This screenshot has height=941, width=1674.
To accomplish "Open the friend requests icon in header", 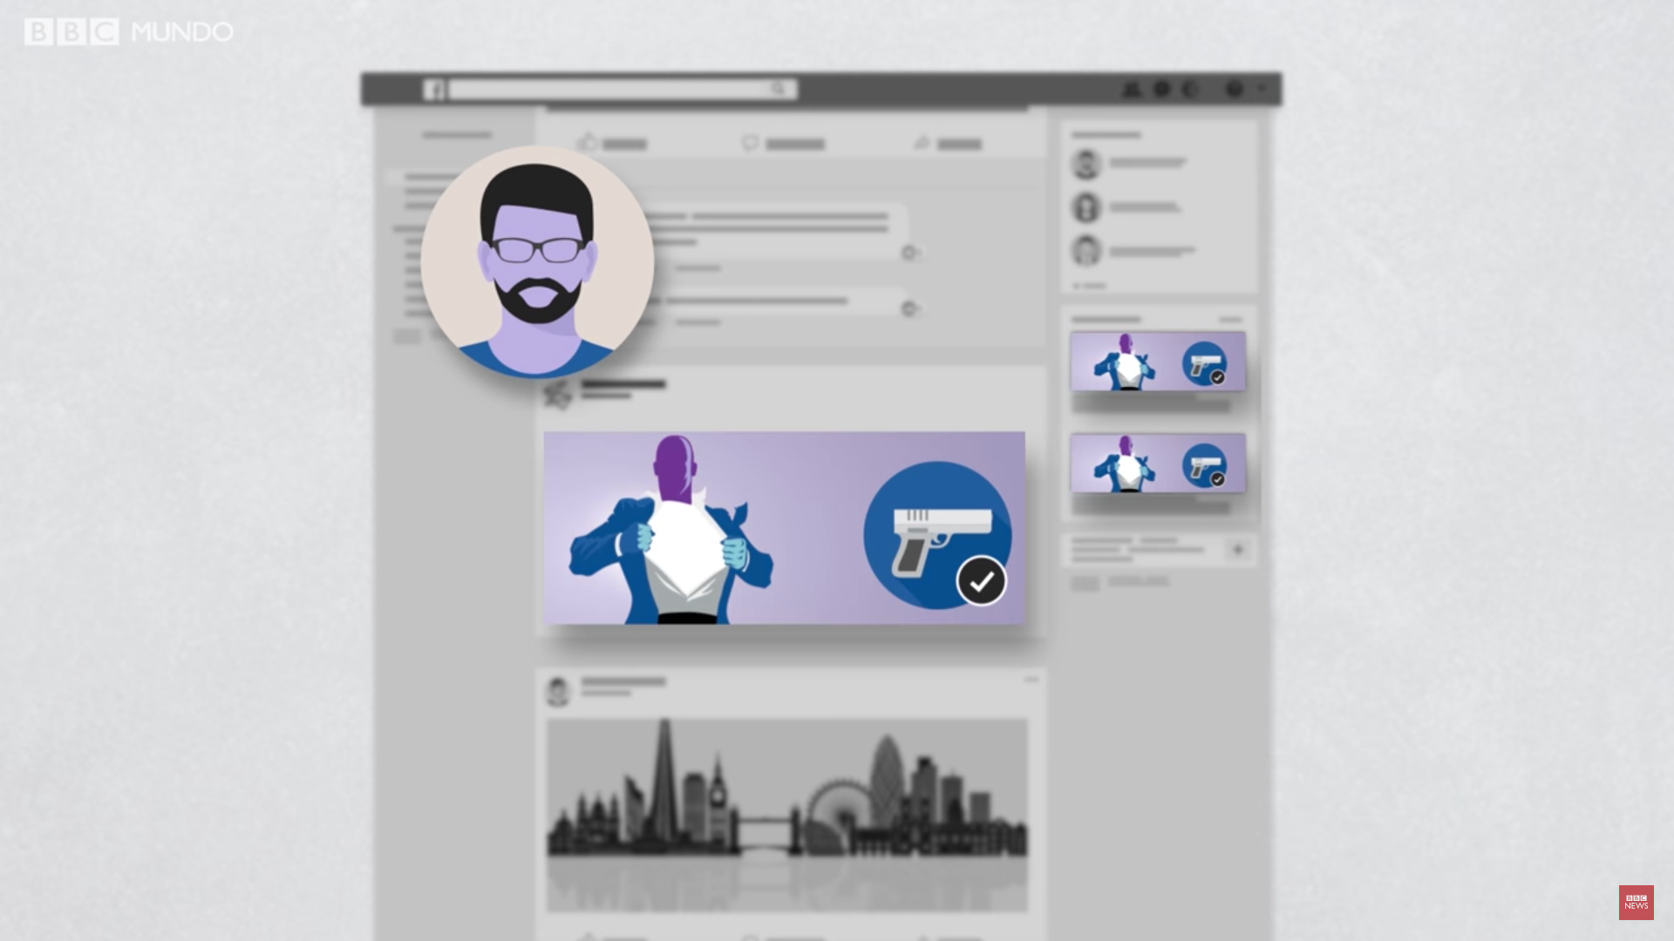I will coord(1131,89).
